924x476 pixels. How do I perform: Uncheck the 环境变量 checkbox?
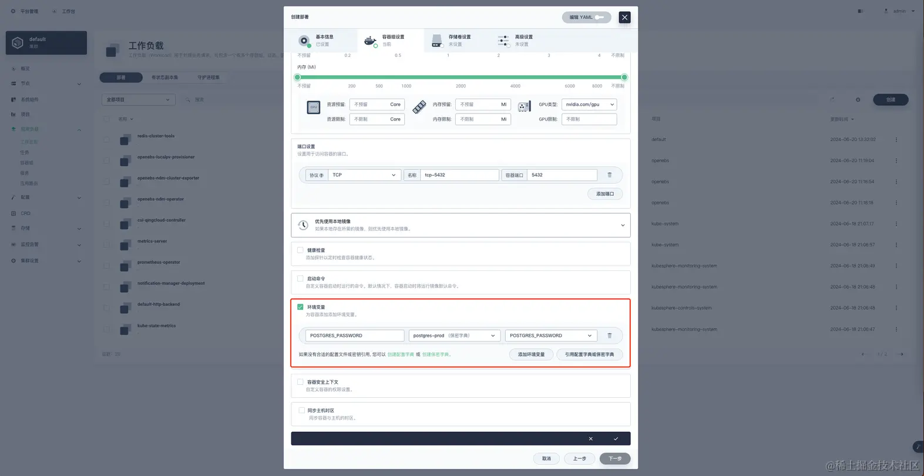[300, 307]
